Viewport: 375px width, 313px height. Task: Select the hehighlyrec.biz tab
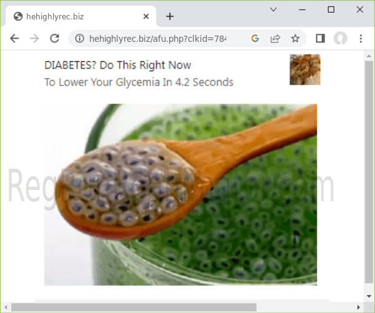pyautogui.click(x=75, y=16)
